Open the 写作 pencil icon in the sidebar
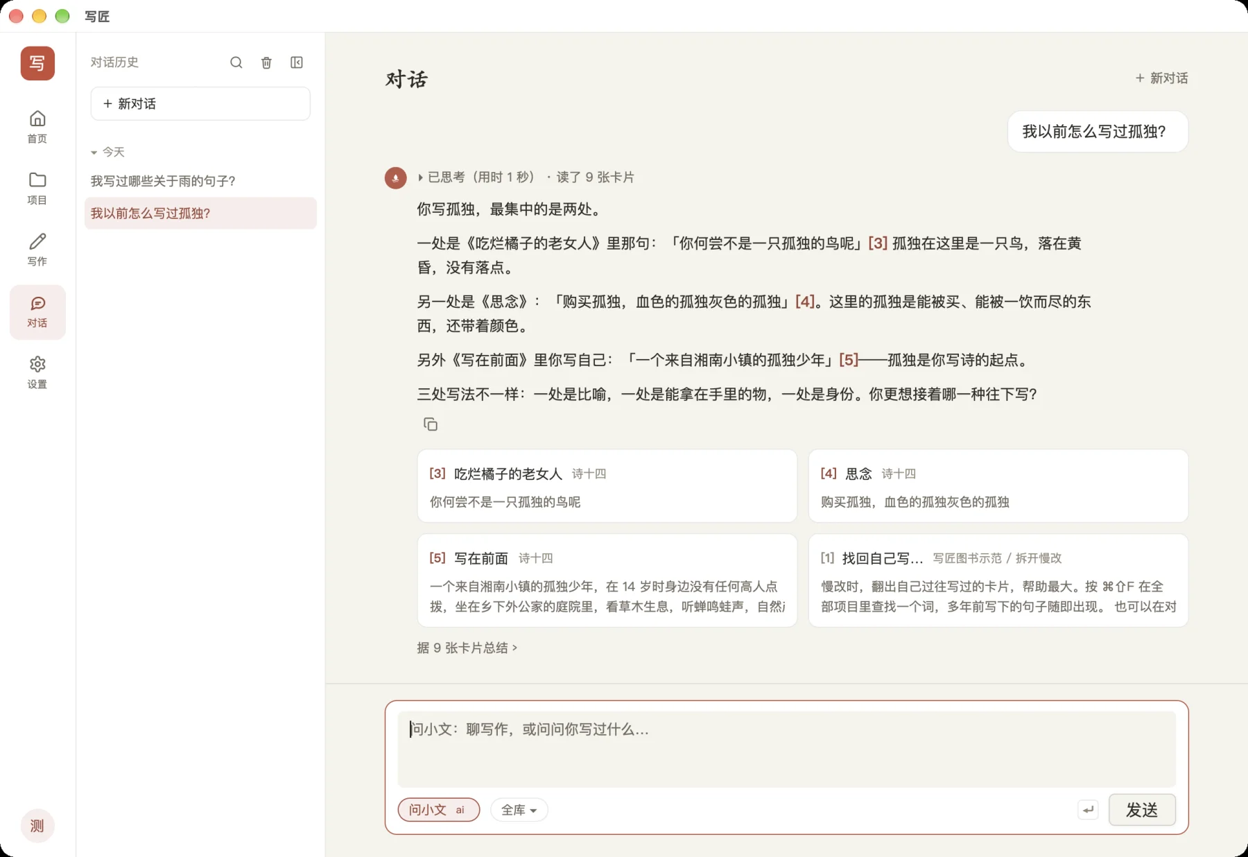 tap(37, 250)
